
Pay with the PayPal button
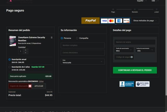[91, 21]
